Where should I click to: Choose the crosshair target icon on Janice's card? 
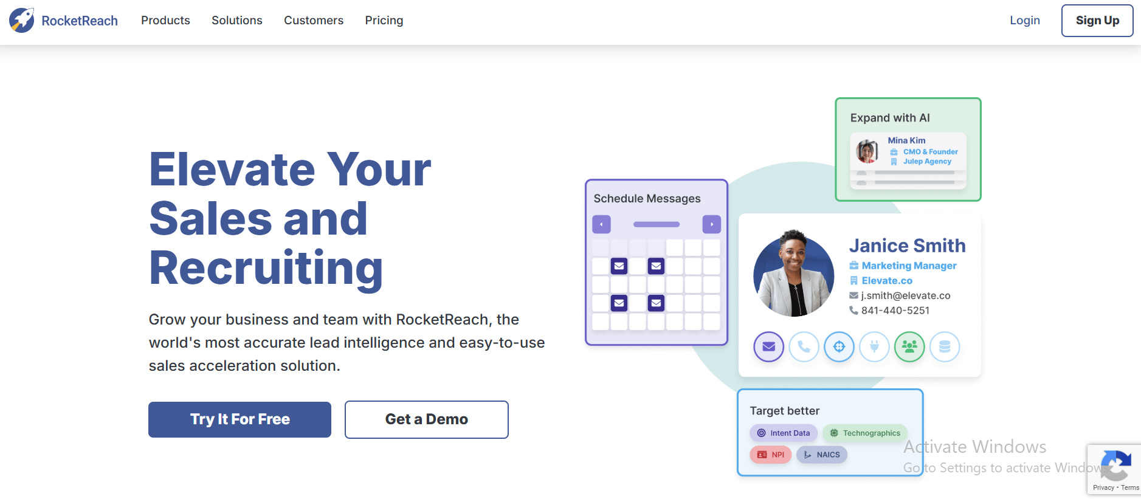pyautogui.click(x=839, y=347)
